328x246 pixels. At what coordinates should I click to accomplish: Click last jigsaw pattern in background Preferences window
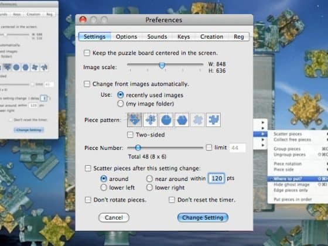tap(44, 67)
